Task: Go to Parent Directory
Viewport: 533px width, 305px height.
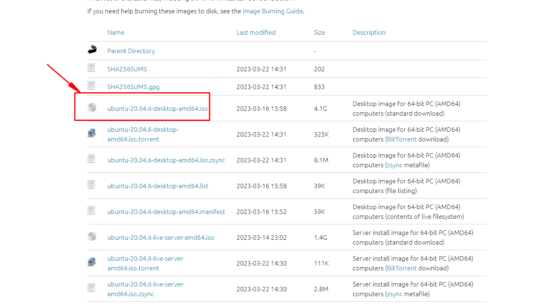Action: click(x=131, y=51)
